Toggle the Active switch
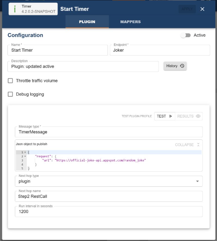217x241 pixels. tap(186, 35)
